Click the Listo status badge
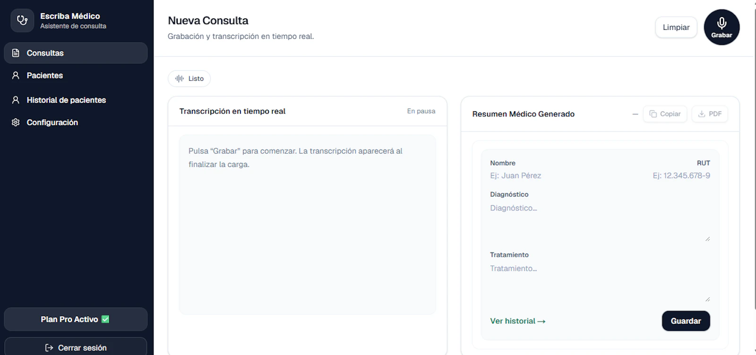Image resolution: width=756 pixels, height=355 pixels. [189, 78]
